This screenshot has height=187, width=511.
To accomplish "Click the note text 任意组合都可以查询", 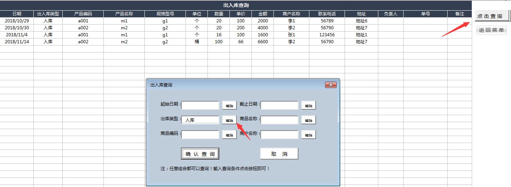I will click(190, 169).
